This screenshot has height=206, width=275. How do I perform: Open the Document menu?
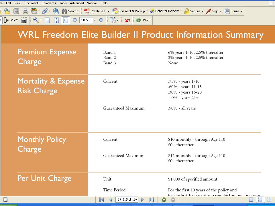tap(31, 3)
